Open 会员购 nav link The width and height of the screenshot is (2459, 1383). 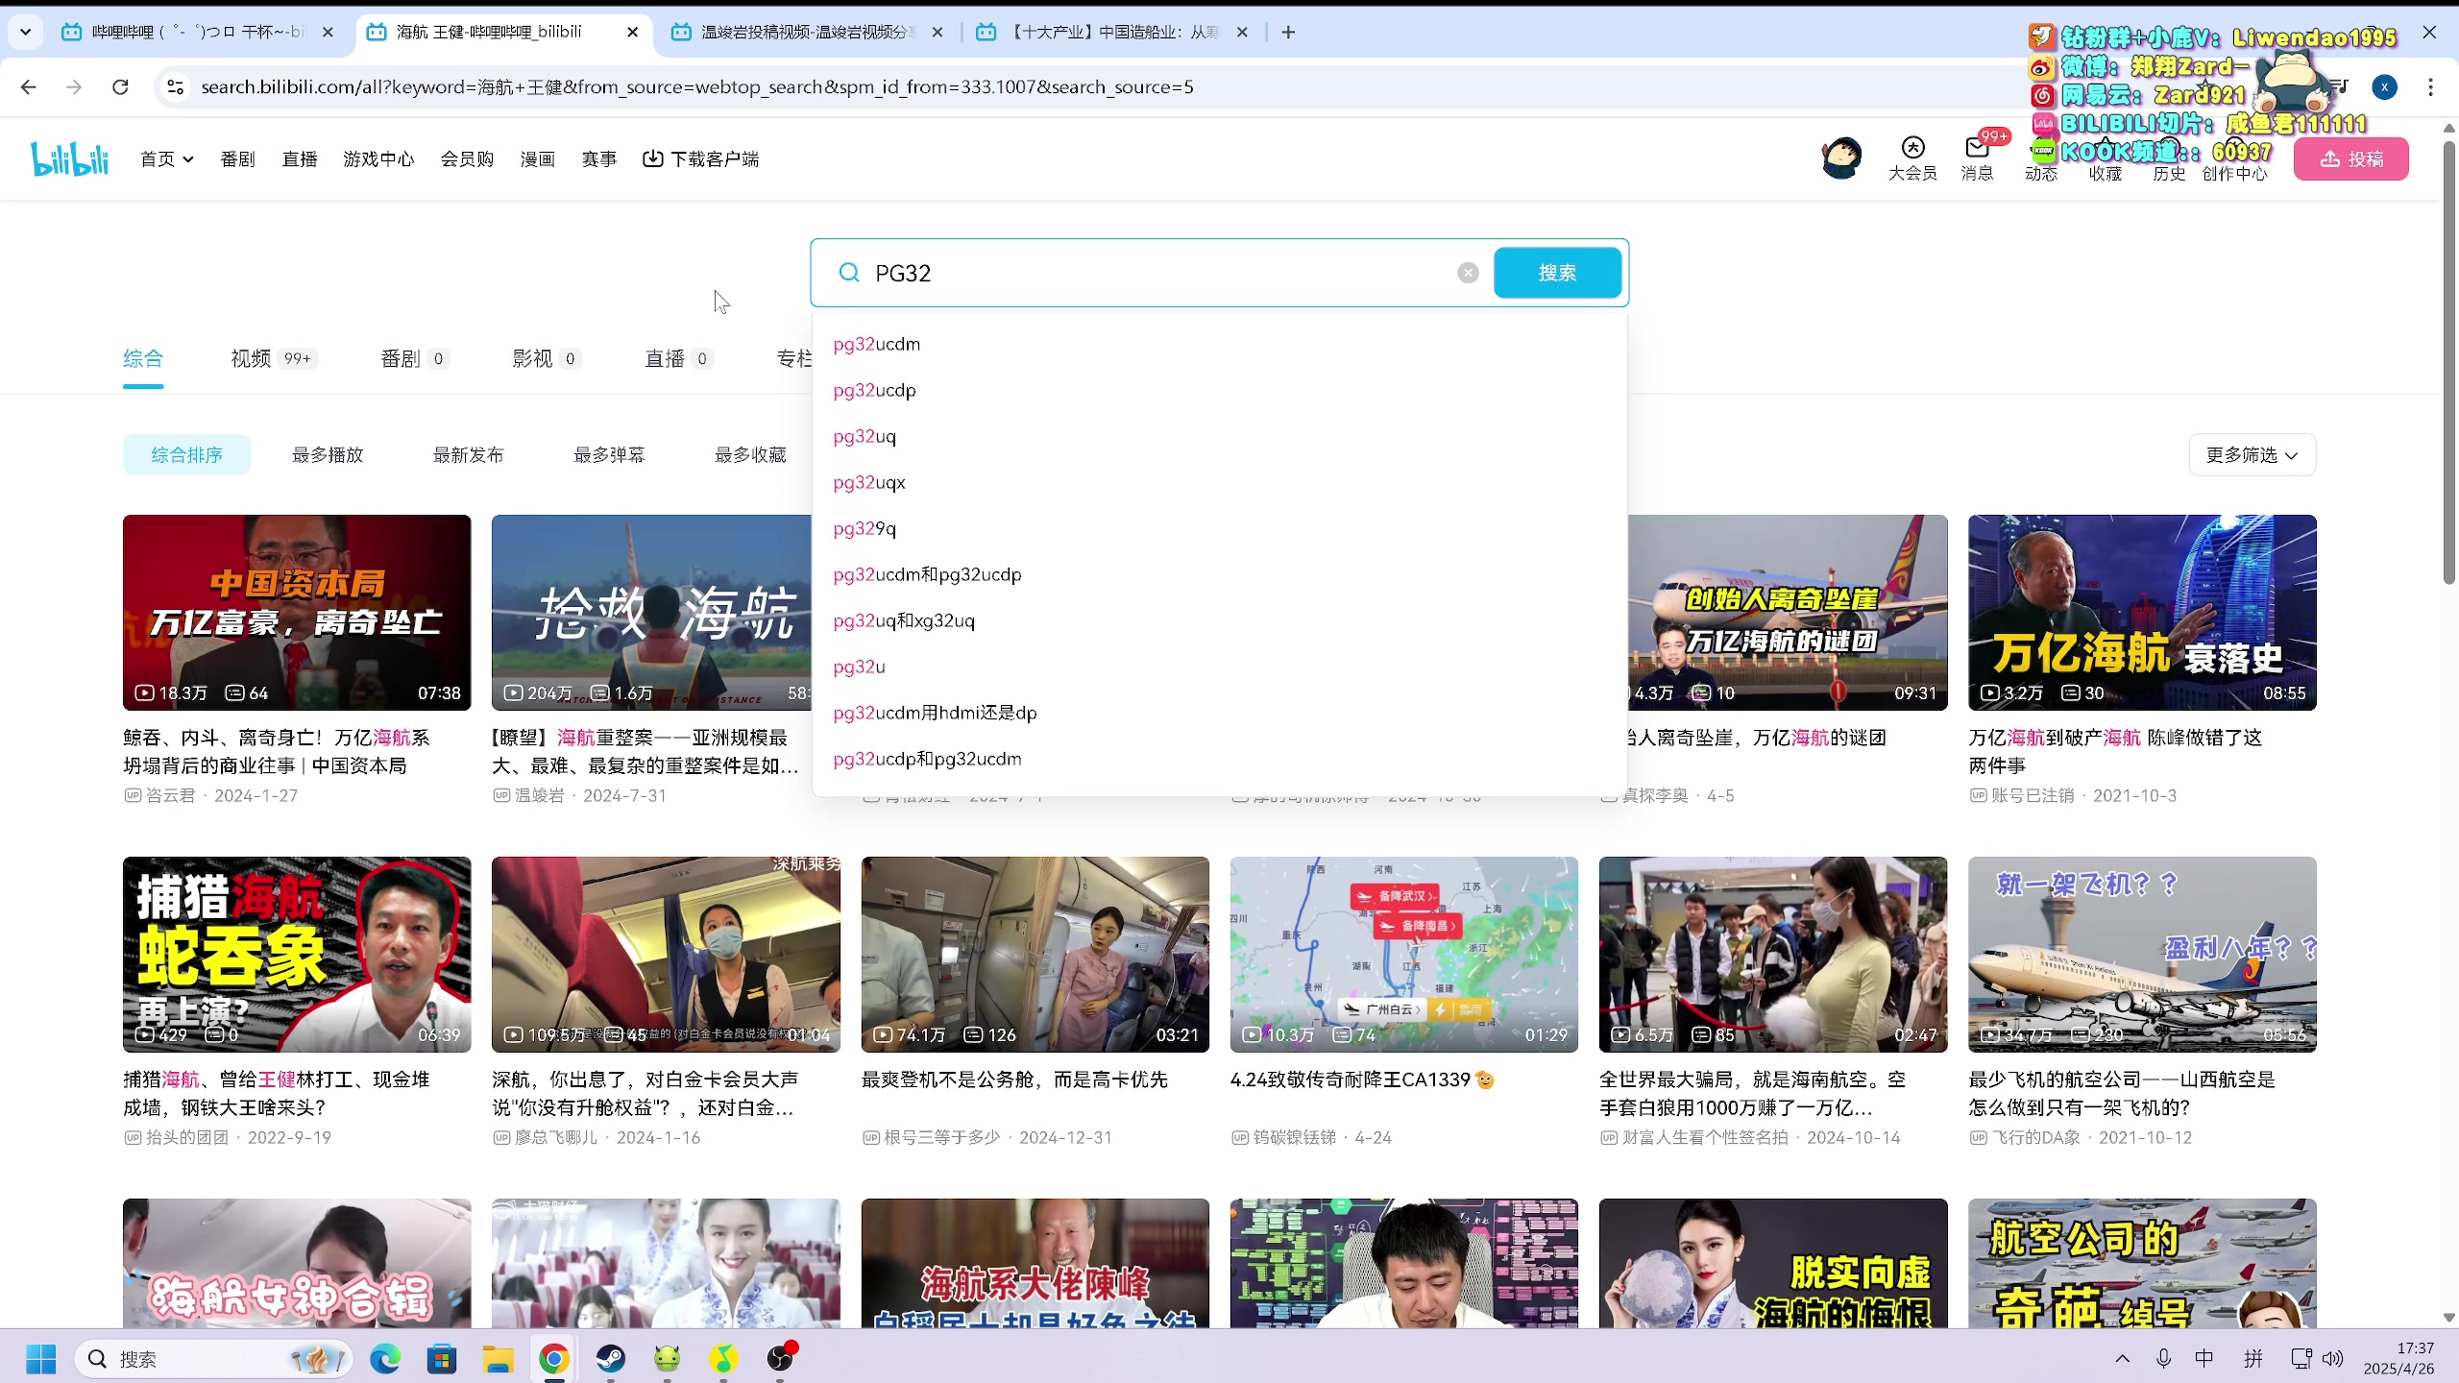pos(467,158)
